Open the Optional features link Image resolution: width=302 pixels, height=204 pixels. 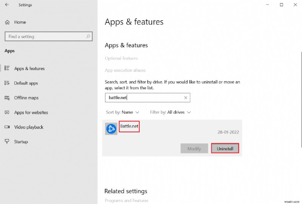tap(121, 58)
